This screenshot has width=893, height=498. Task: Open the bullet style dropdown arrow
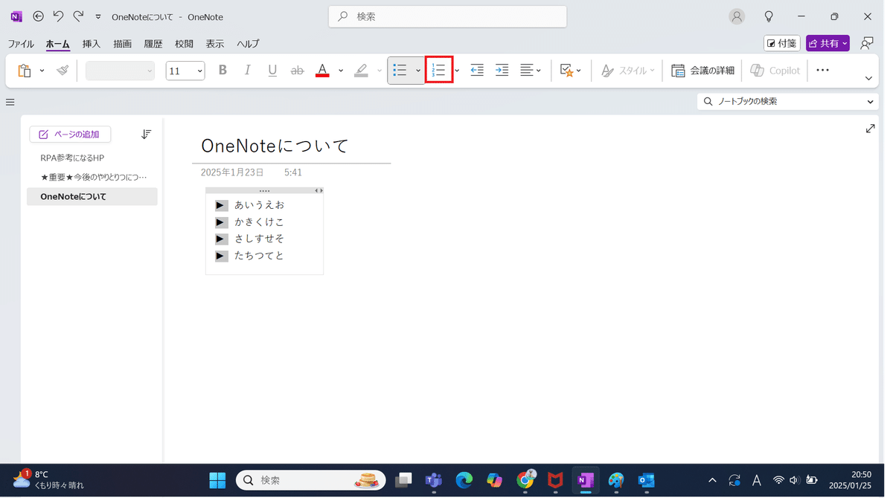coord(418,71)
